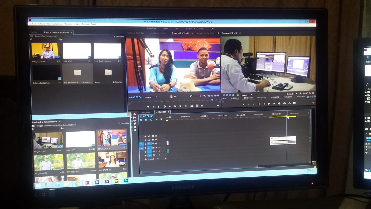Toggle V2 track output eye

[156, 140]
